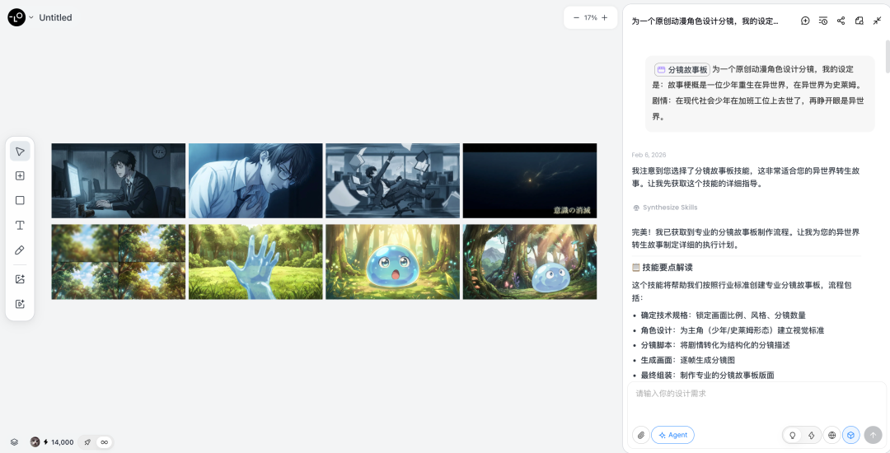This screenshot has height=453, width=890.
Task: Enable lightning fast mode
Action: (x=811, y=435)
